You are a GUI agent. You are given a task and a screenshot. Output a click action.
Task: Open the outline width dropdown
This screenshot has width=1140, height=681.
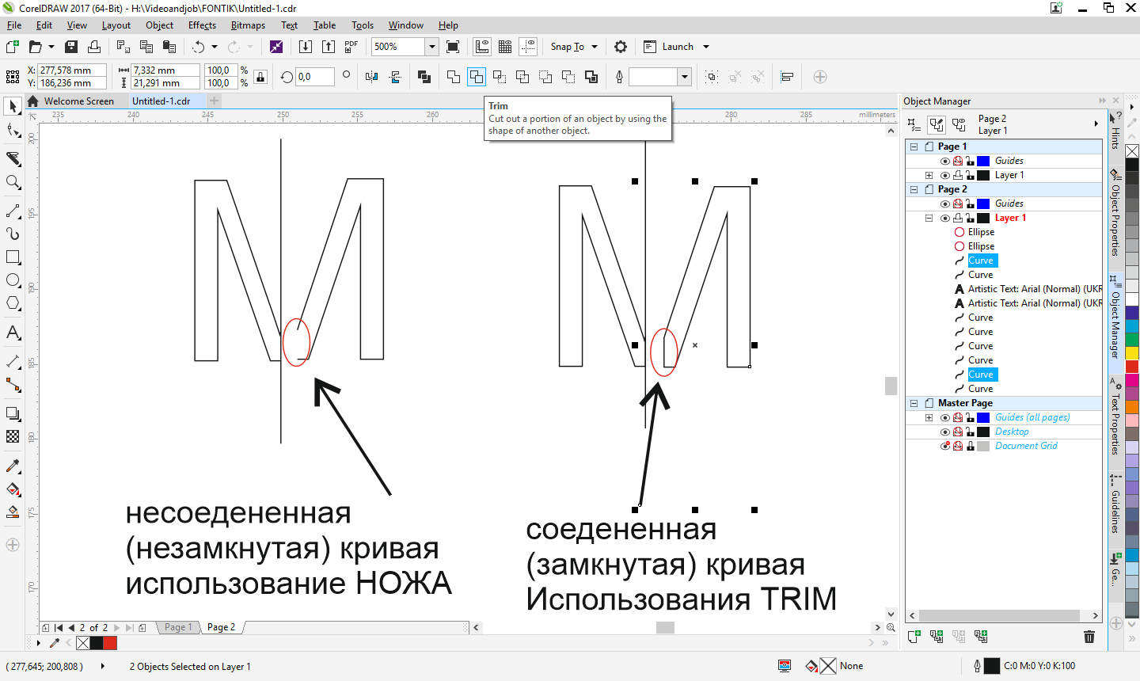coord(685,77)
